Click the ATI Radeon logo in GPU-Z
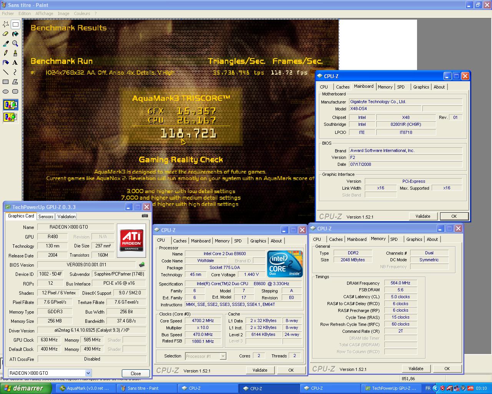Image resolution: width=492 pixels, height=394 pixels. point(131,240)
